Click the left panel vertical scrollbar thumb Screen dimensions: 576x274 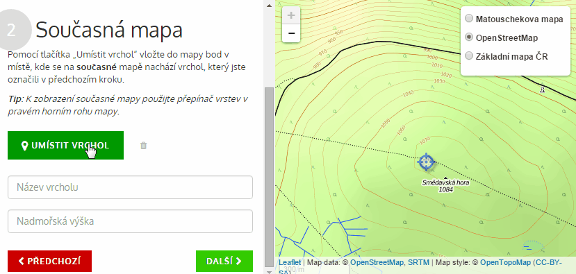[270, 177]
